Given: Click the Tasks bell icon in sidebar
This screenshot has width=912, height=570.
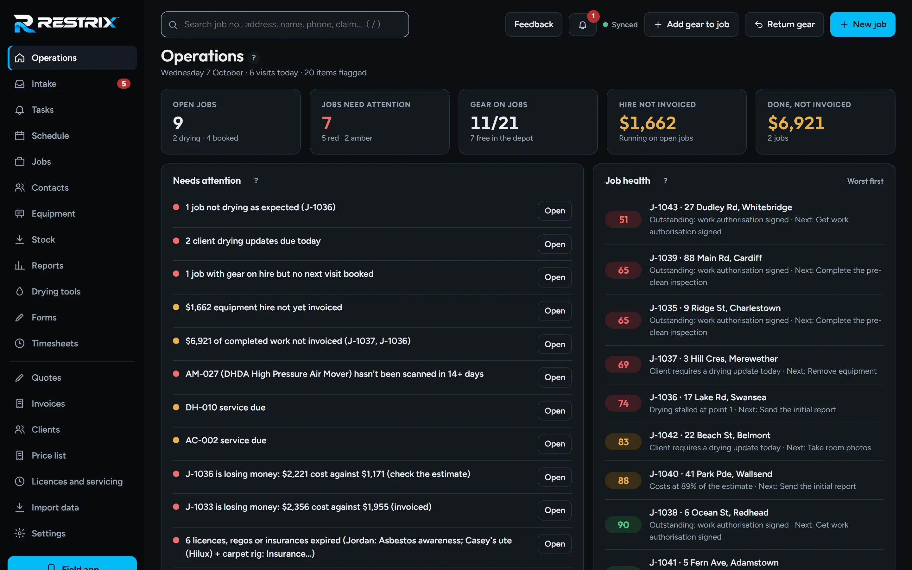Looking at the screenshot, I should click(x=20, y=110).
